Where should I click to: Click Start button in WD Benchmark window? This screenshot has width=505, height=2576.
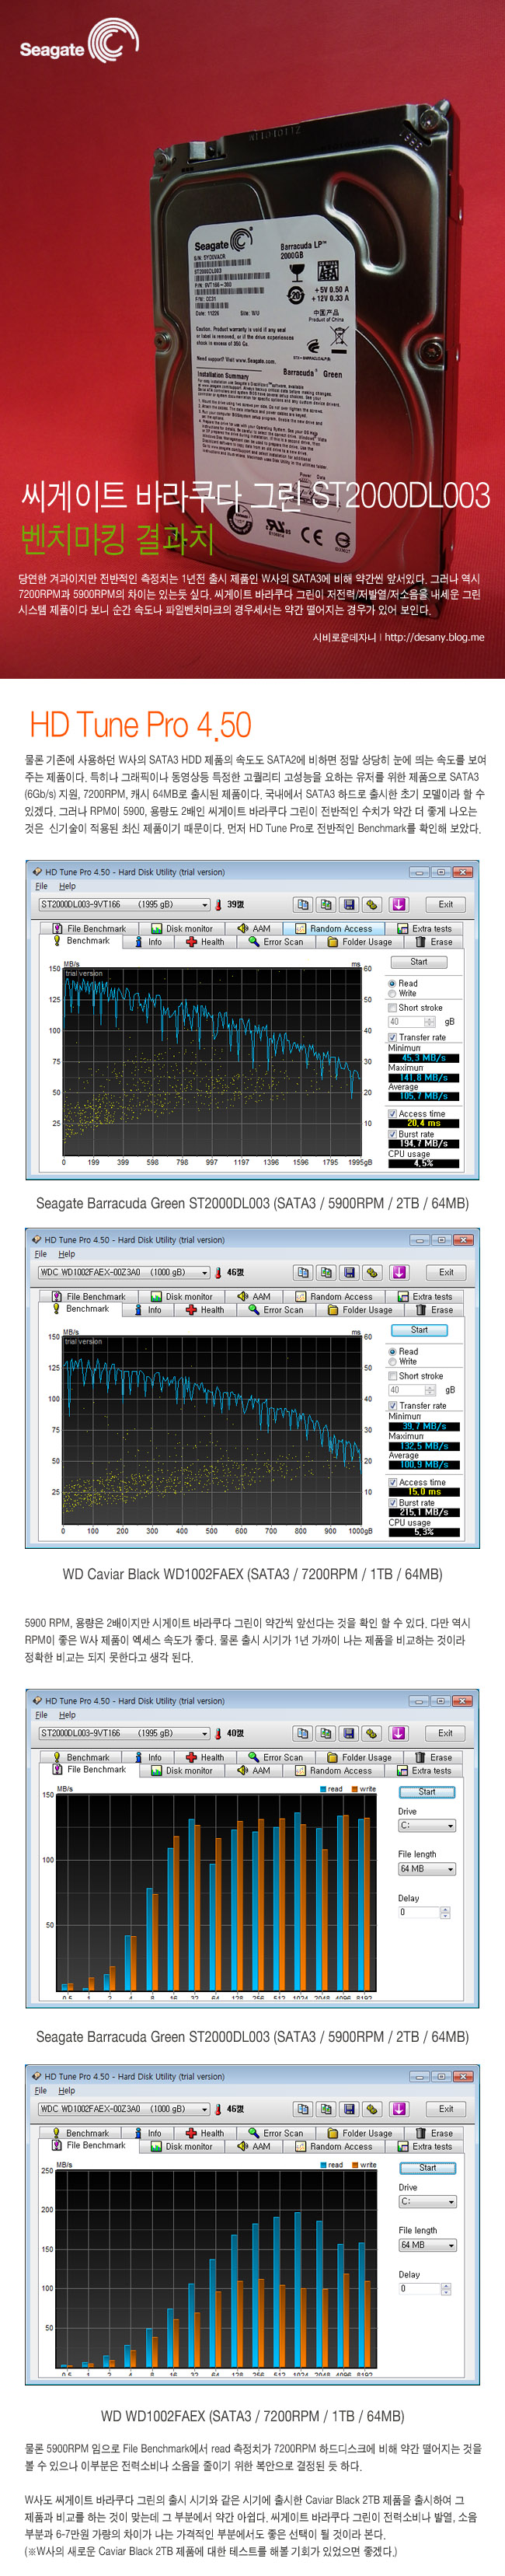point(419,1330)
